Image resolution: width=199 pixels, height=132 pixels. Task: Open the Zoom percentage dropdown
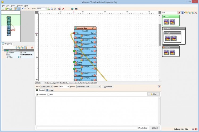45,9
